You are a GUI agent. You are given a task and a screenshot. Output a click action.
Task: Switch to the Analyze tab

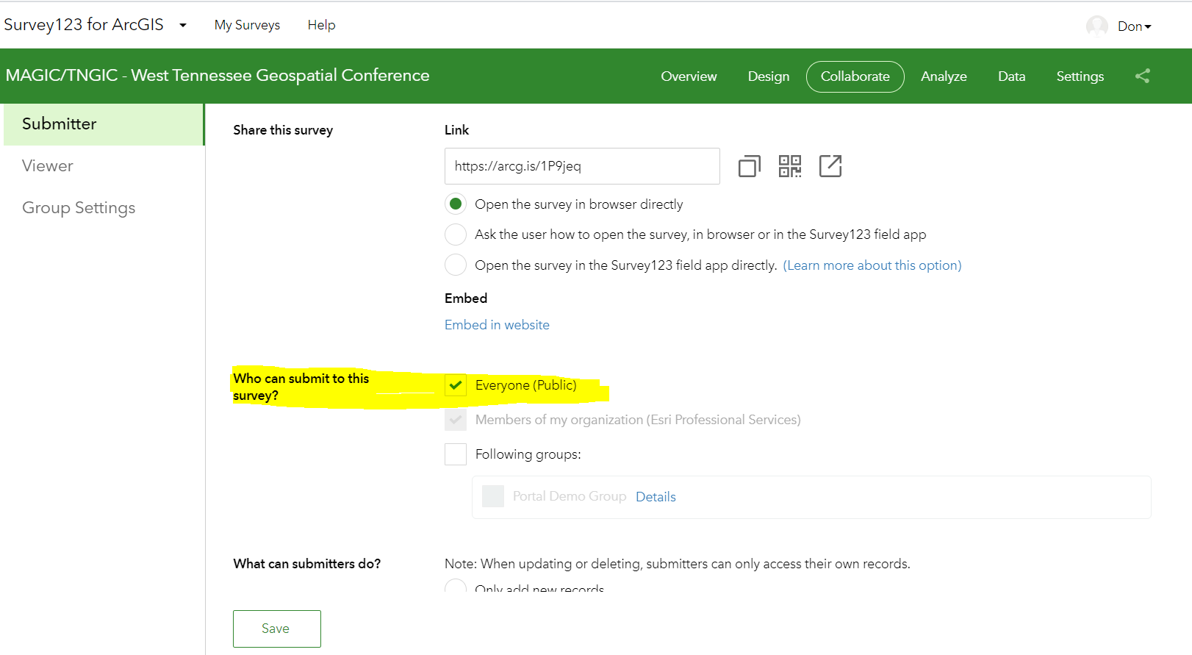point(944,76)
